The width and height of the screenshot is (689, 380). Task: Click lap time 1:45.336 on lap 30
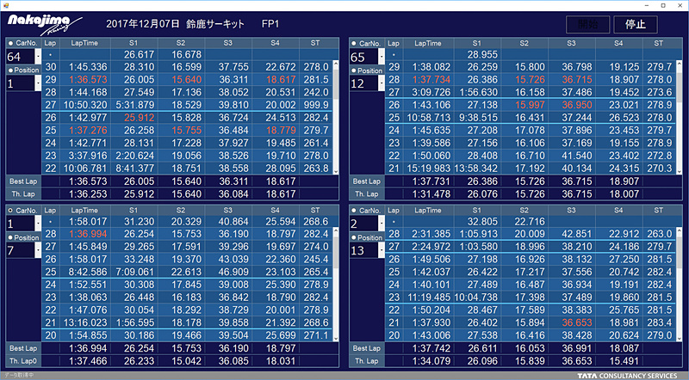(x=89, y=67)
